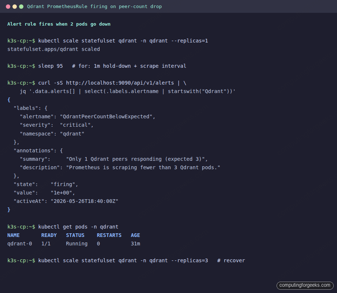
Task: Click the 'Running' status cell
Action: (77, 244)
